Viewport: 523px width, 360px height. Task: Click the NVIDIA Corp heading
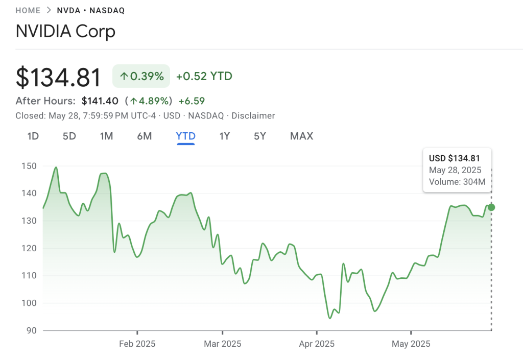tap(65, 32)
